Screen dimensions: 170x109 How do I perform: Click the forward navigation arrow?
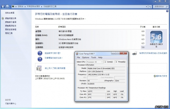click(7, 7)
